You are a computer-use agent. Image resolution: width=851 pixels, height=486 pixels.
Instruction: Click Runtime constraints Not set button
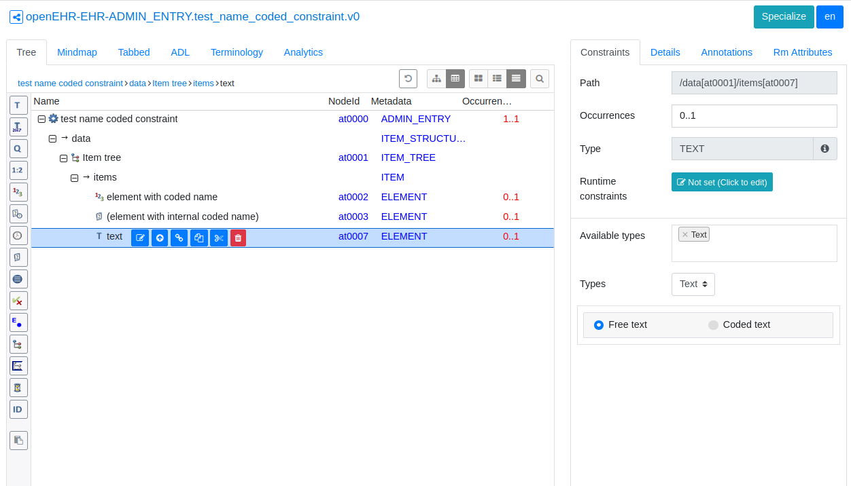pyautogui.click(x=722, y=182)
